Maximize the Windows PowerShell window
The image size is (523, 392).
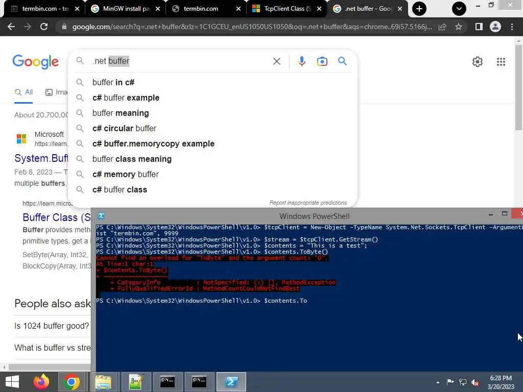pyautogui.click(x=504, y=214)
